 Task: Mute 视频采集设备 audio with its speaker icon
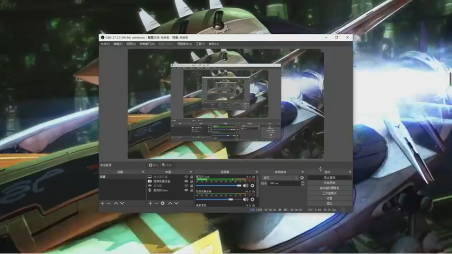pos(245,199)
